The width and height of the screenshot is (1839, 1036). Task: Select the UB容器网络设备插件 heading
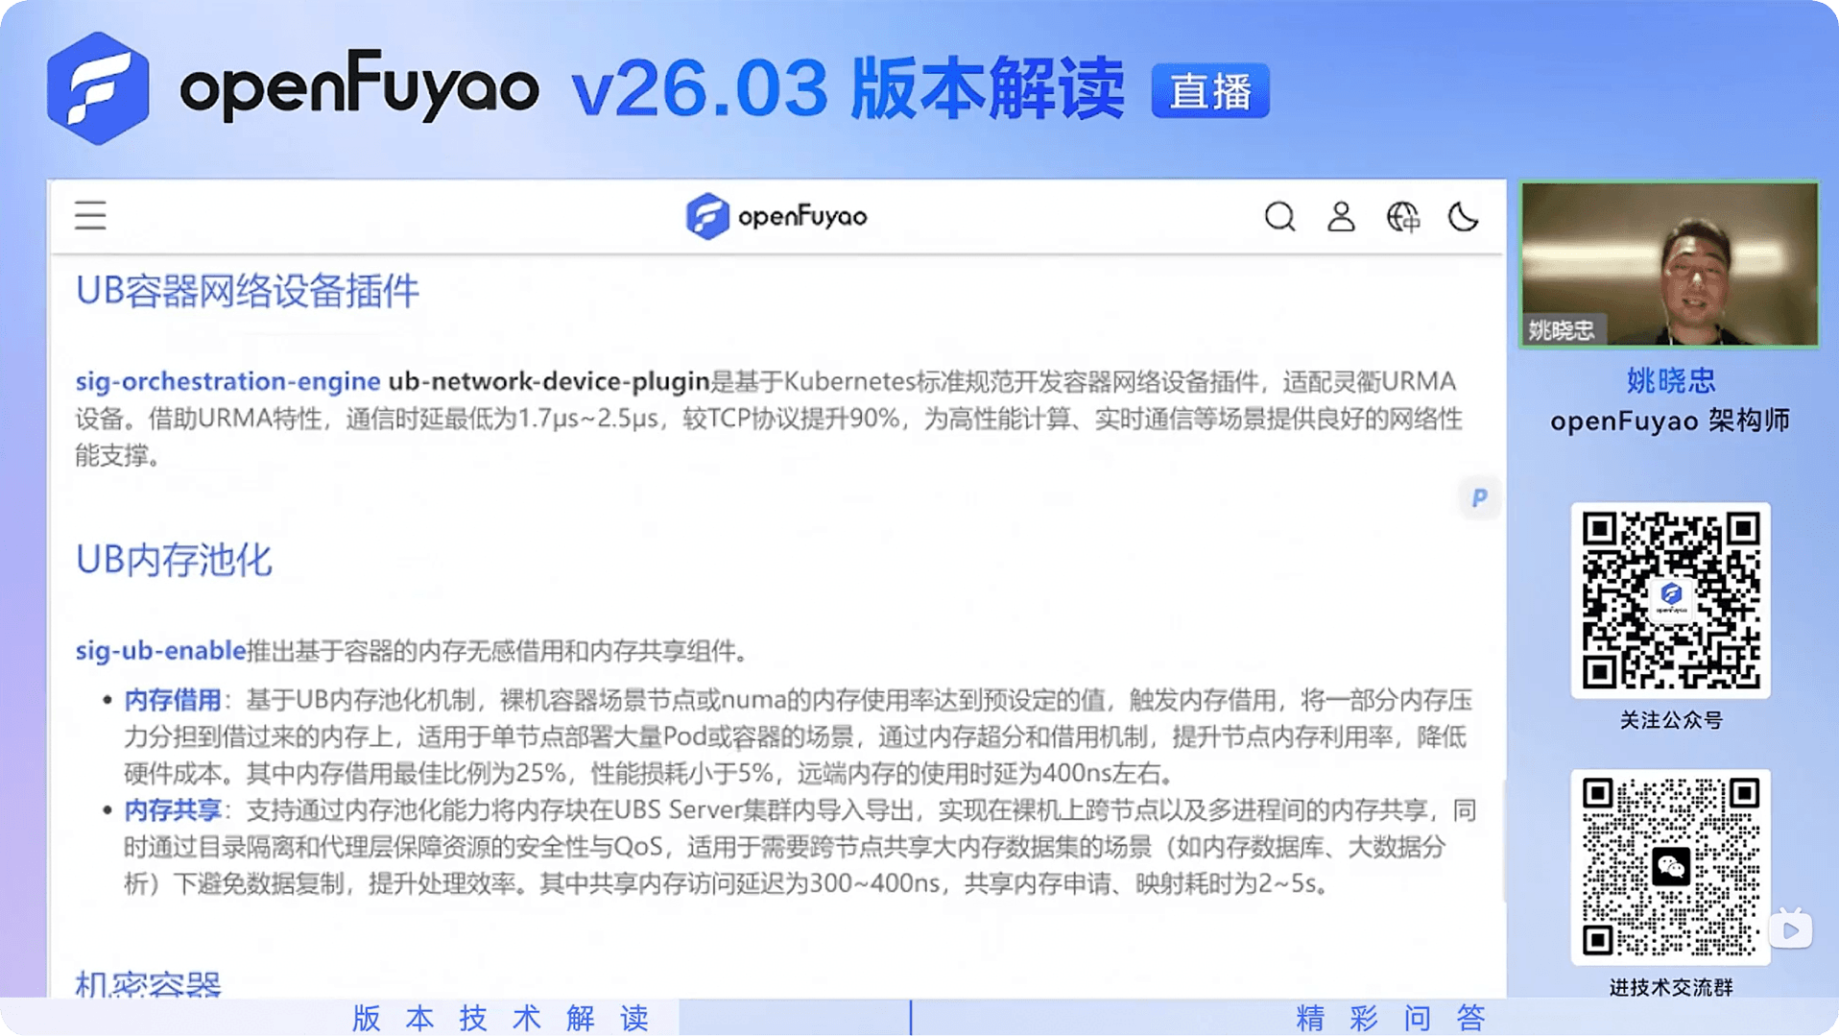tap(248, 291)
